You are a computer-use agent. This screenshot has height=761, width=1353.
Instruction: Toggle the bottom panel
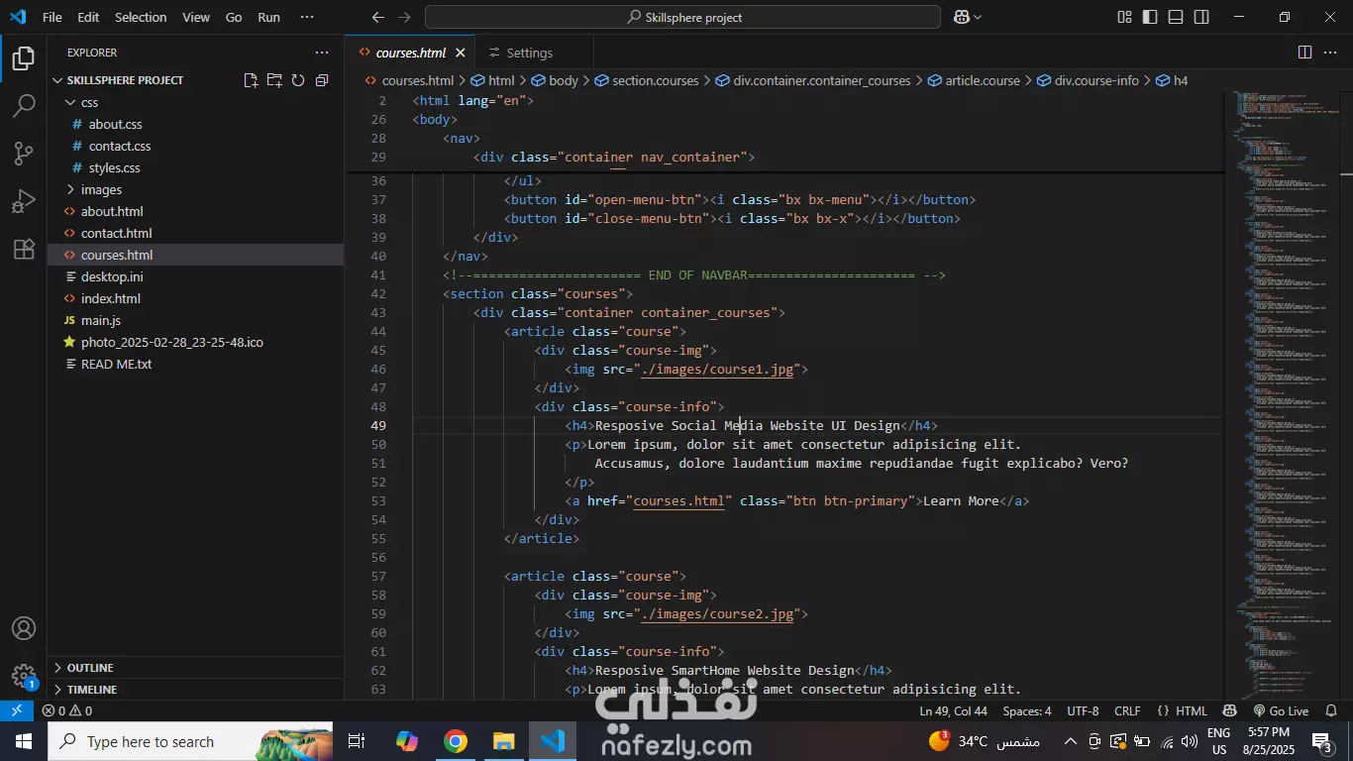(1176, 17)
